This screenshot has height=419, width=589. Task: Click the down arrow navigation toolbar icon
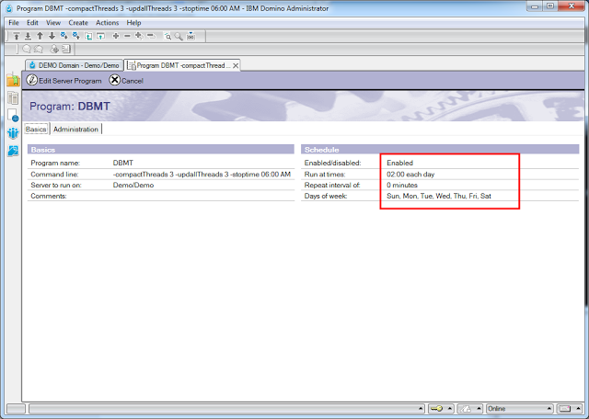(52, 36)
